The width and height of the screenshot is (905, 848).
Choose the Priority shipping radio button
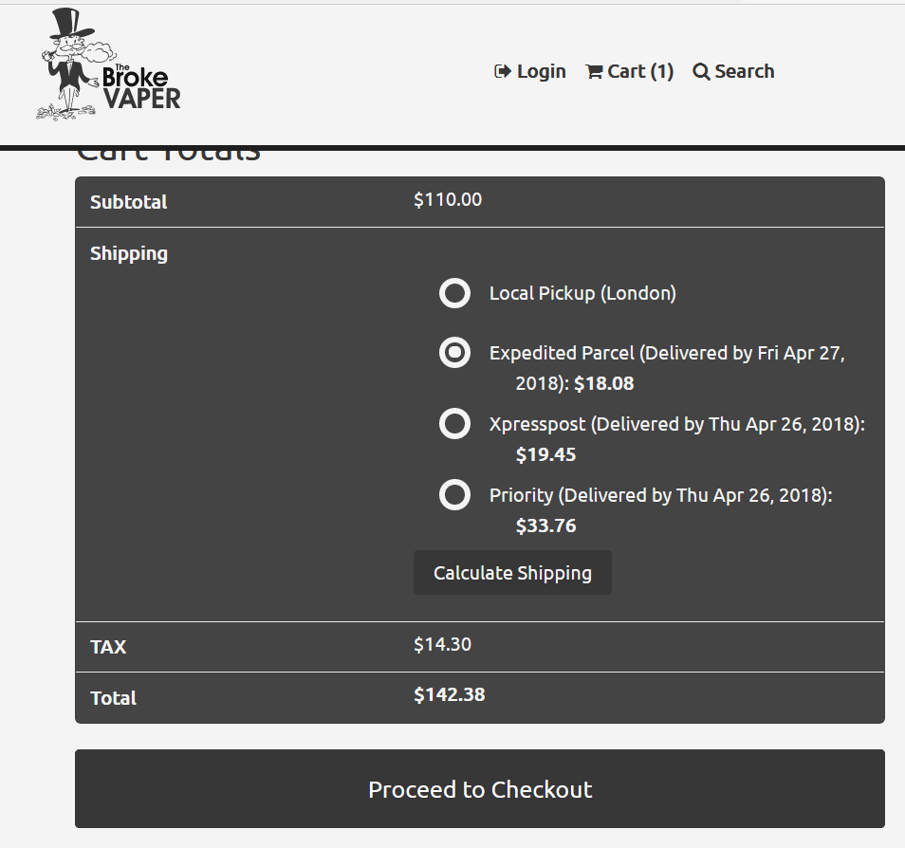pyautogui.click(x=454, y=495)
